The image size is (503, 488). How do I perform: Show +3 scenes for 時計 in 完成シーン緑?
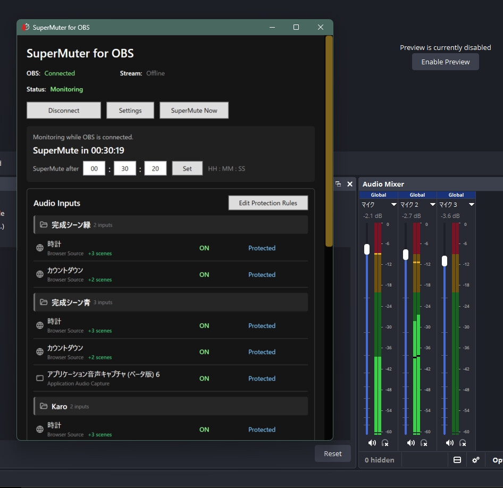100,253
